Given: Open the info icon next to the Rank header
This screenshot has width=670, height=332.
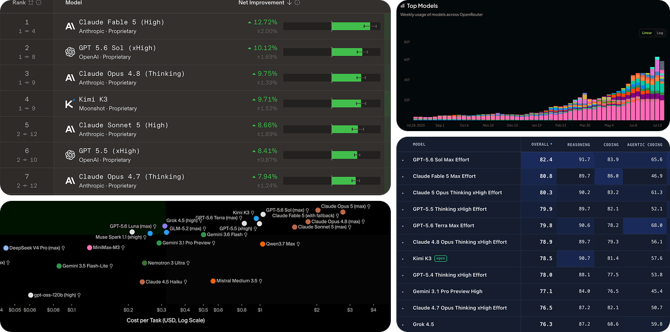Looking at the screenshot, I should click(39, 3).
